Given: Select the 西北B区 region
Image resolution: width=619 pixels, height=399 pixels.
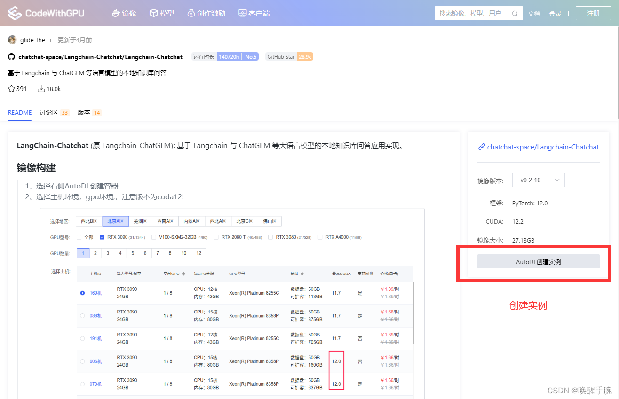Looking at the screenshot, I should 89,221.
